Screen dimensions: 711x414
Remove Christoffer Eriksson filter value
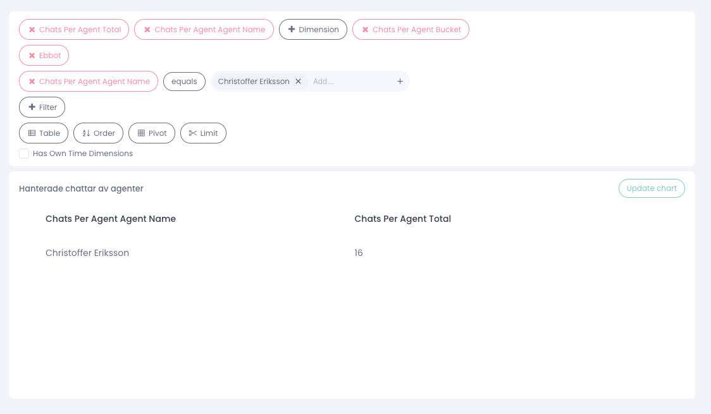point(298,82)
